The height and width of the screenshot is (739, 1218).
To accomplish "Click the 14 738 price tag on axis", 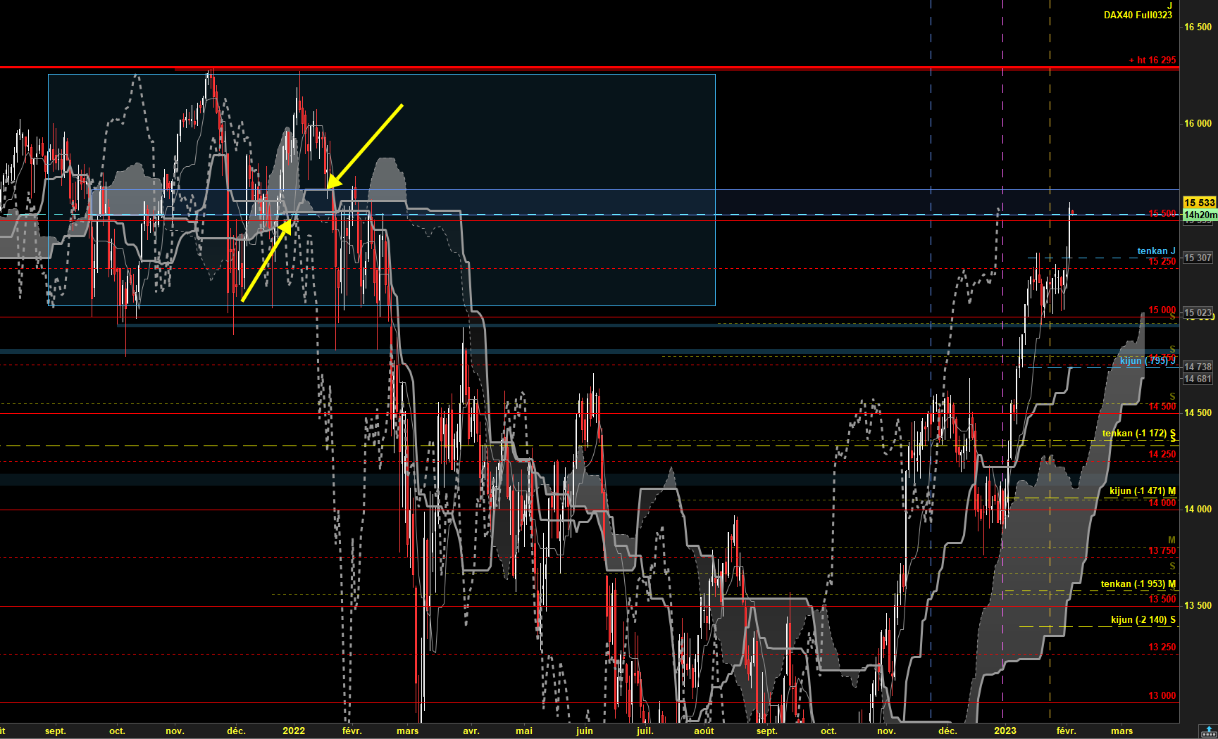I will (1198, 367).
